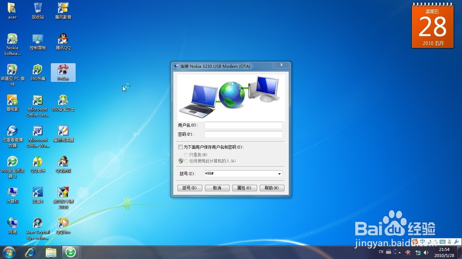
Task: Open 诺基亚 PC 套件 desktop shortcut
Action: pos(12,75)
